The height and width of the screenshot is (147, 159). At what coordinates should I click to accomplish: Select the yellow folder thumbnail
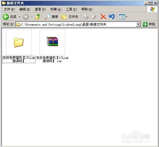(19, 42)
